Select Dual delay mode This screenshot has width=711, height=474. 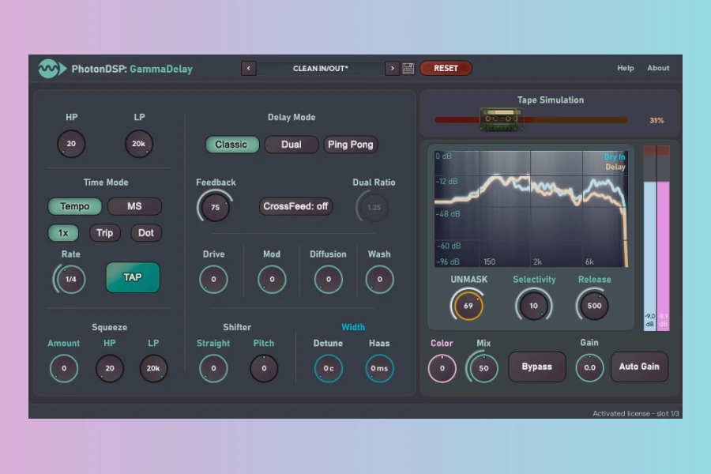click(x=291, y=145)
